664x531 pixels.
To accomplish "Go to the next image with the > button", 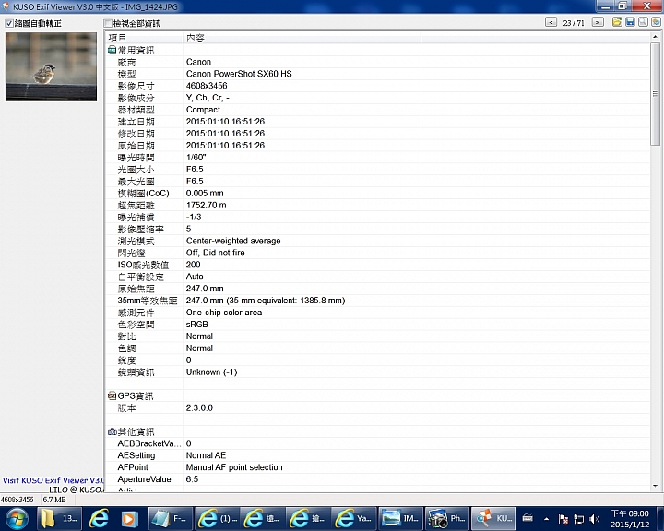I will (x=598, y=22).
